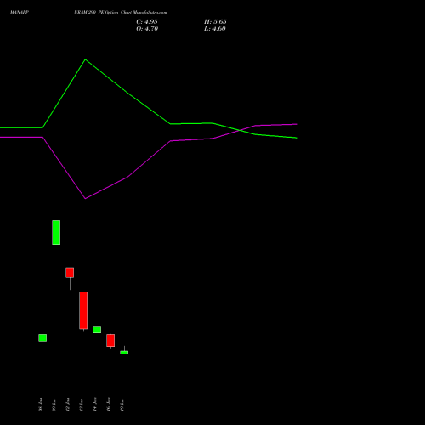Click the red candle above 16 Jan
425x425 pixels.
(110, 340)
